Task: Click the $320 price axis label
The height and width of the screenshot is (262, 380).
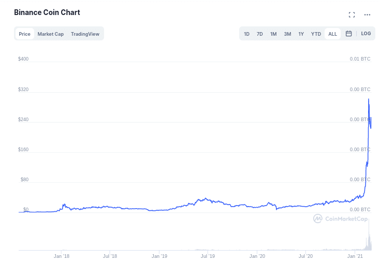Action: pyautogui.click(x=23, y=90)
